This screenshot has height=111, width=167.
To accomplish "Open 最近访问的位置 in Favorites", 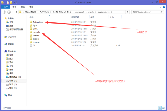I will click(x=14, y=29).
